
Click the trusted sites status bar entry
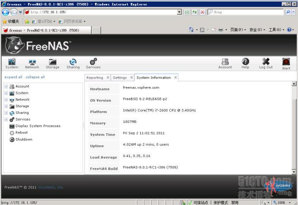(x=199, y=202)
